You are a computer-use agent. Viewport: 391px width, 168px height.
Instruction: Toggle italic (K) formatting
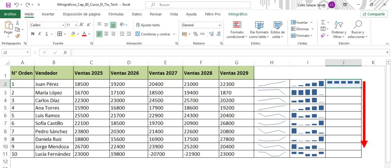tap(39, 34)
